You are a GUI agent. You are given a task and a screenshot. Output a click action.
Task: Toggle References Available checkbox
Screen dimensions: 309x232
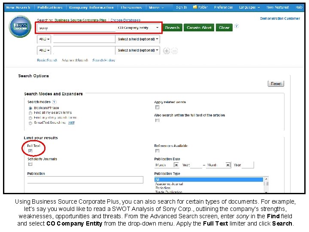tap(157, 151)
